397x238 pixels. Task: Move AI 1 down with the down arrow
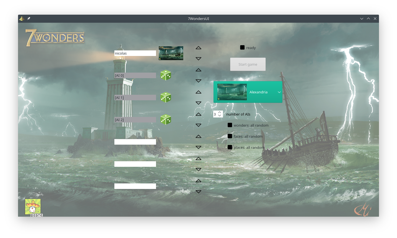tap(198, 103)
